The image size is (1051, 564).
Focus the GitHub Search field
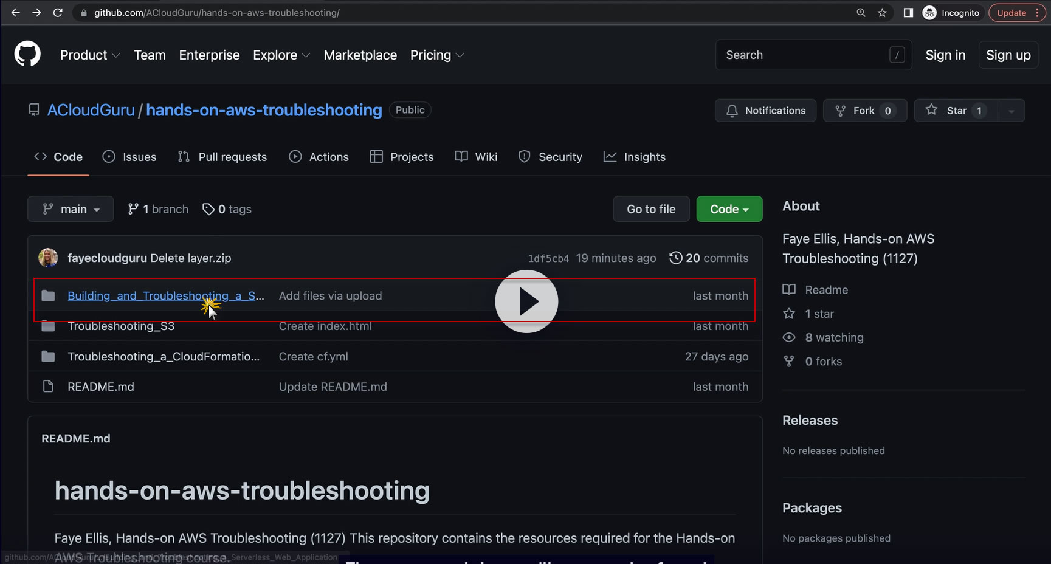coord(802,55)
